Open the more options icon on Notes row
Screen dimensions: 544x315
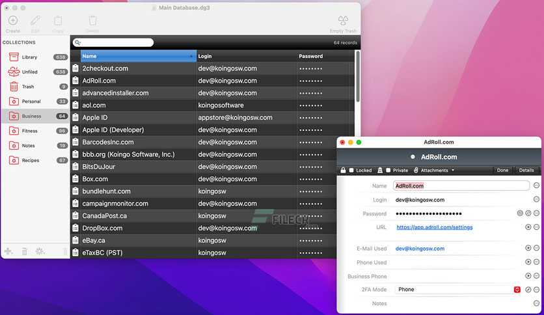pos(536,303)
